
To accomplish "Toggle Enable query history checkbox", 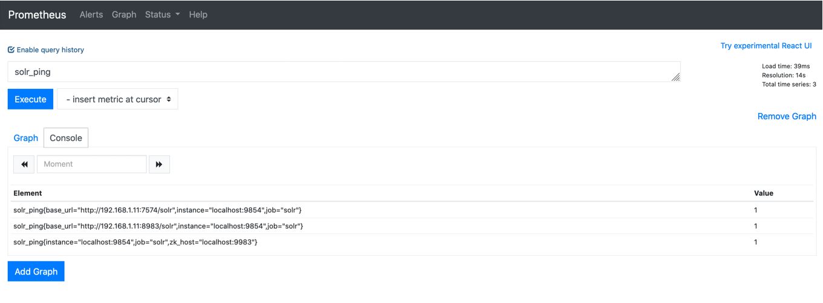I will pos(11,50).
